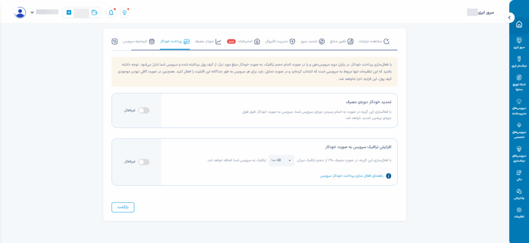This screenshot has height=243, width=529.
Task: Open the 100 GB traffic dropdown
Action: click(x=282, y=160)
